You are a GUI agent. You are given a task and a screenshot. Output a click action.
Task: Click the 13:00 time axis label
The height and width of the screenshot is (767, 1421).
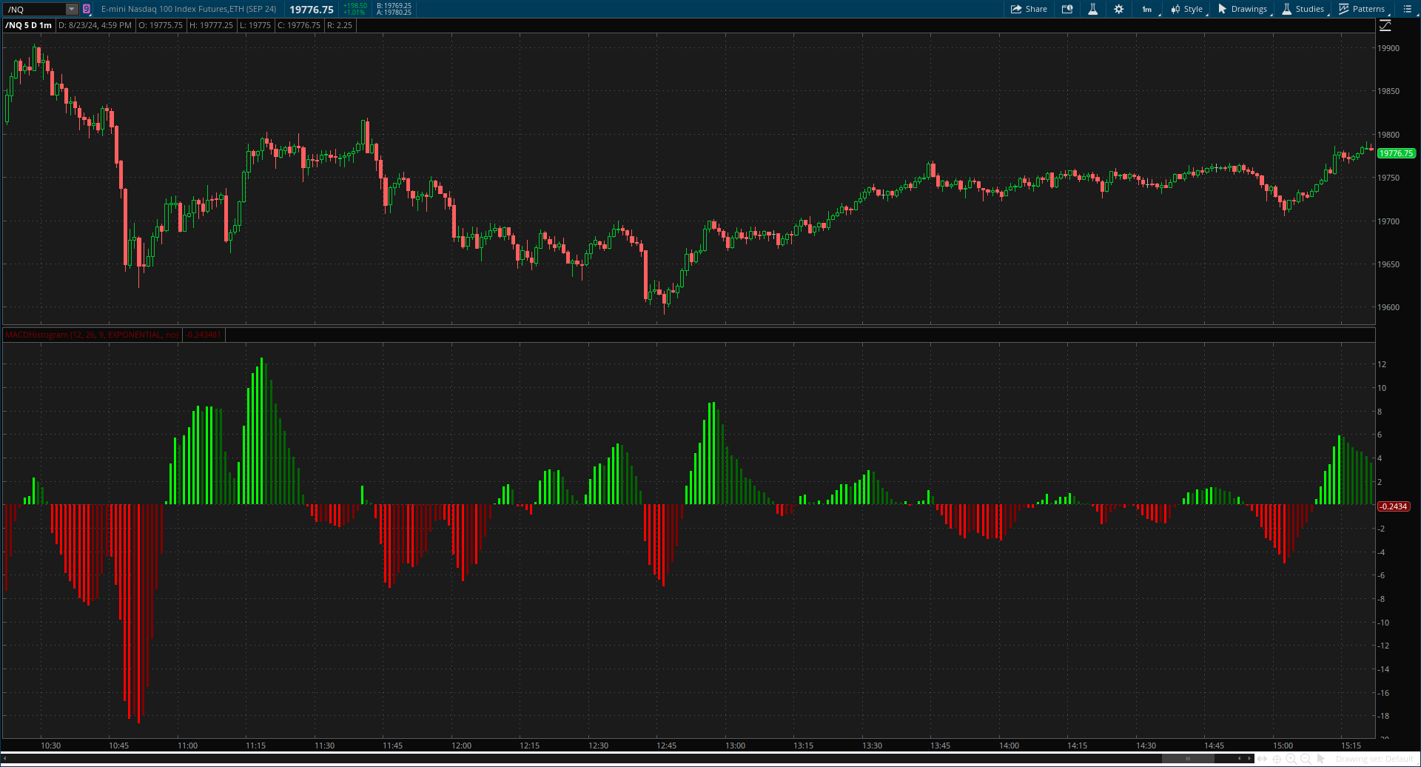click(735, 746)
